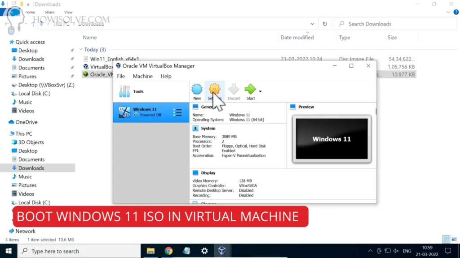
Task: Click the taskbar search box
Action: pos(79,251)
